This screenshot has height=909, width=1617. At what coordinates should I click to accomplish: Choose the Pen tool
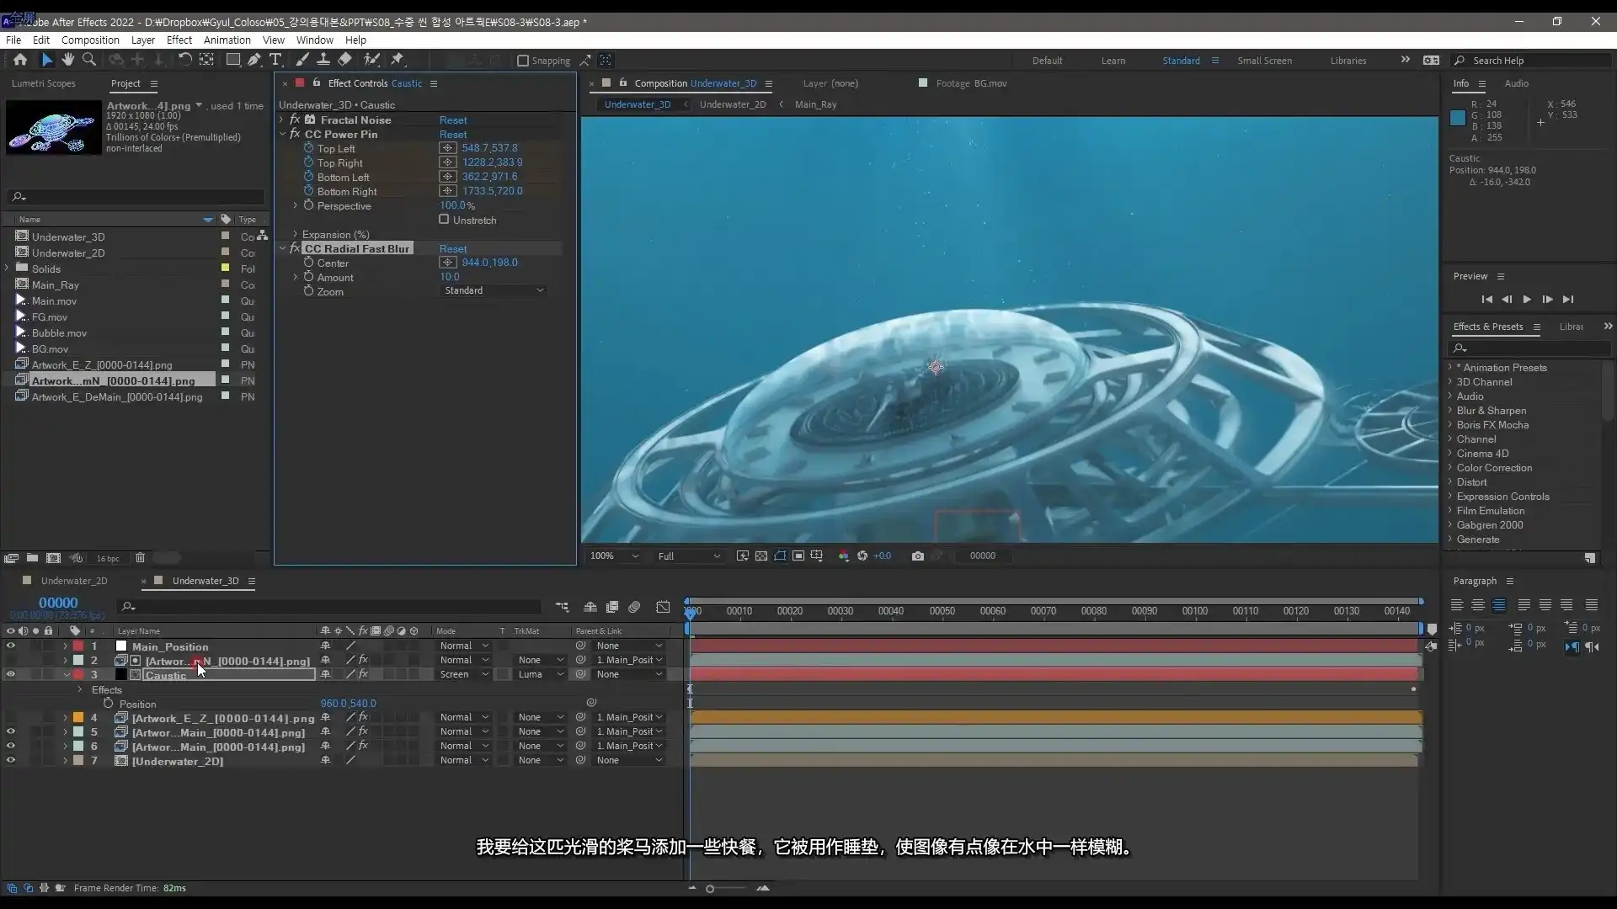[x=254, y=59]
